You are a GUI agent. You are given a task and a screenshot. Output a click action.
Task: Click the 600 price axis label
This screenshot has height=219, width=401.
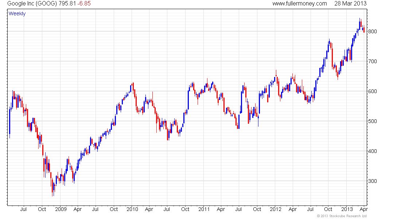(x=372, y=92)
